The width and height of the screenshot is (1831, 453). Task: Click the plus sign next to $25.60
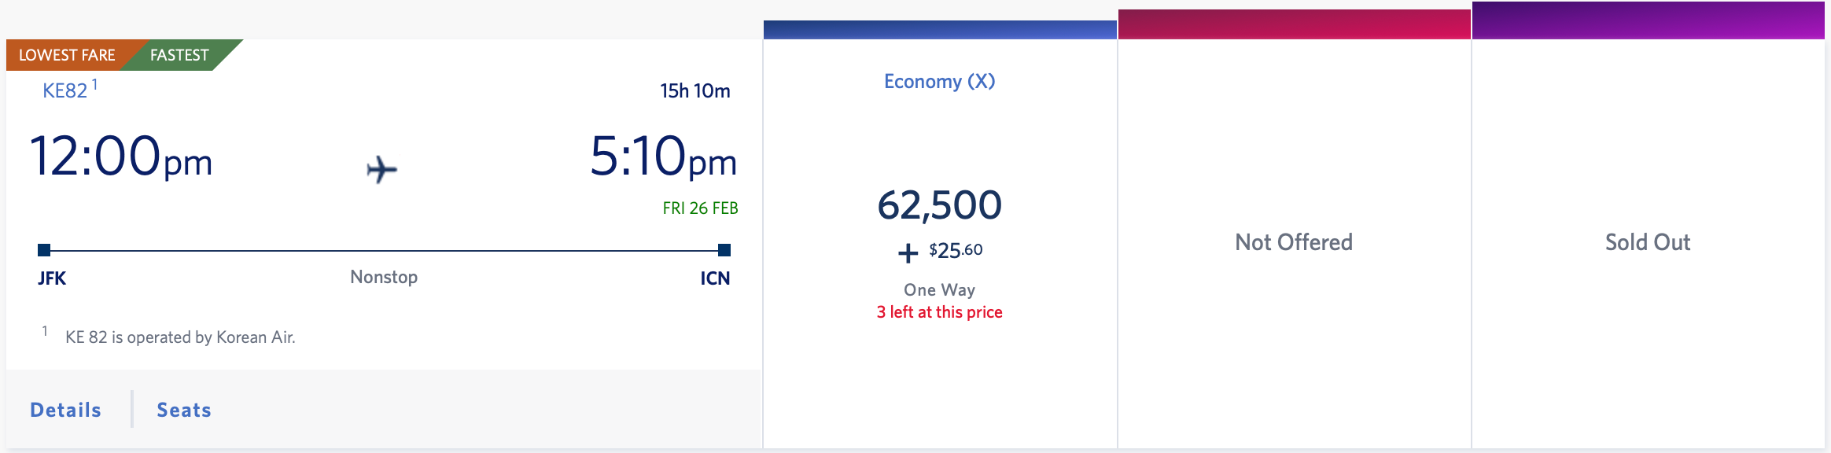pos(908,252)
